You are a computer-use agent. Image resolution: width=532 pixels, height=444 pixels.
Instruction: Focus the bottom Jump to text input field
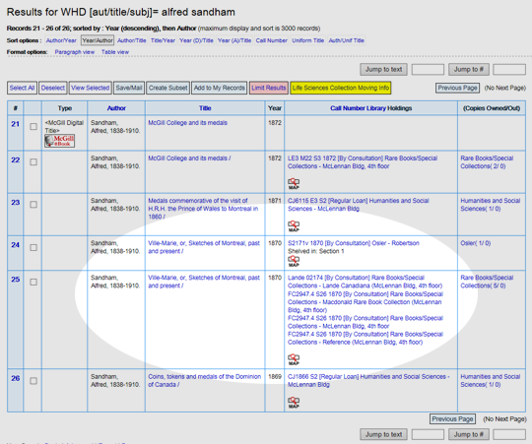coord(428,434)
